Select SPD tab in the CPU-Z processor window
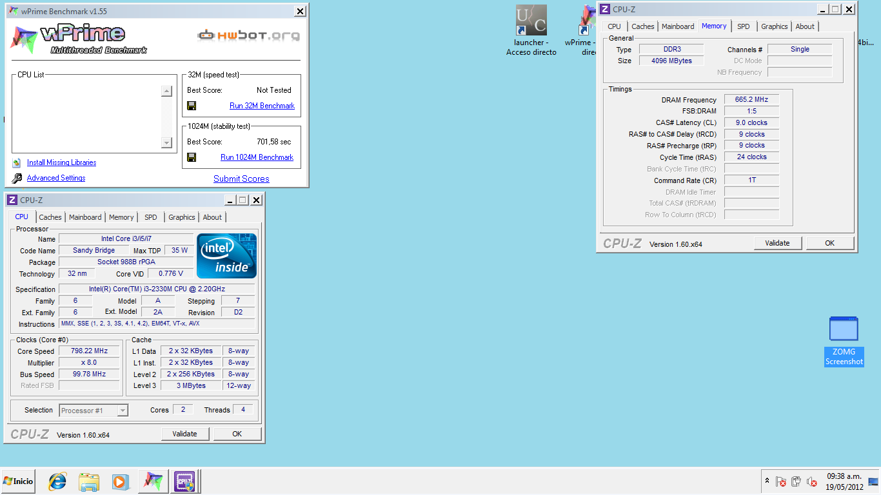881x495 pixels. click(151, 217)
